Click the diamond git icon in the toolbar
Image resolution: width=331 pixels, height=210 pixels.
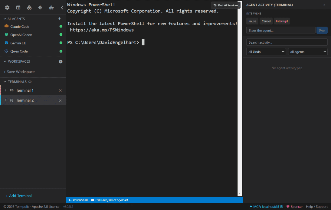click(x=40, y=8)
